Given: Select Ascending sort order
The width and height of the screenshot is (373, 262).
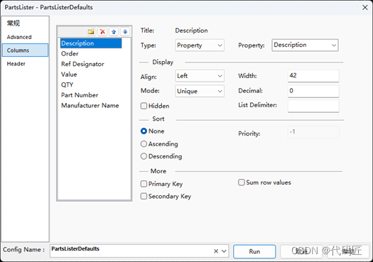Looking at the screenshot, I should tap(144, 144).
